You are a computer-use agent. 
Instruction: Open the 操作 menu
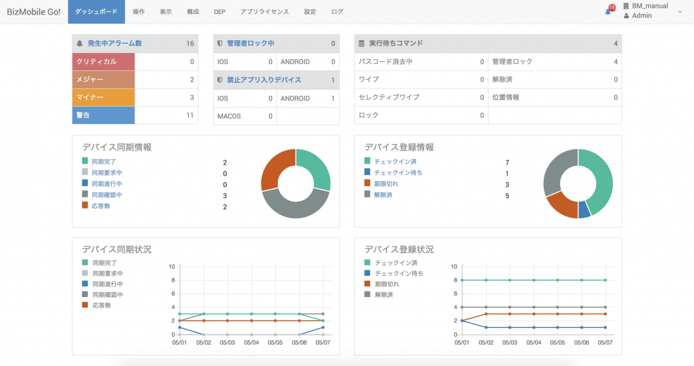coord(139,12)
